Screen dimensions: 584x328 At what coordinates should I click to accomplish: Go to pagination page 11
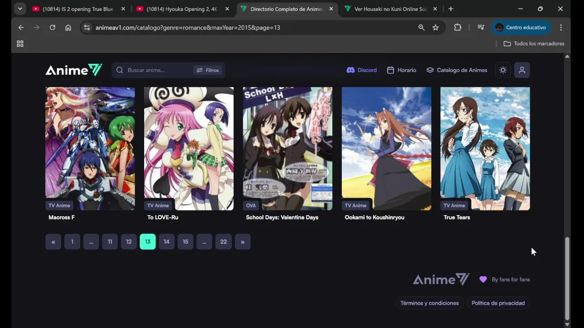coord(110,242)
